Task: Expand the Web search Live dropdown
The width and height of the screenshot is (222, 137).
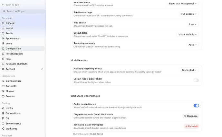Action: (x=193, y=24)
